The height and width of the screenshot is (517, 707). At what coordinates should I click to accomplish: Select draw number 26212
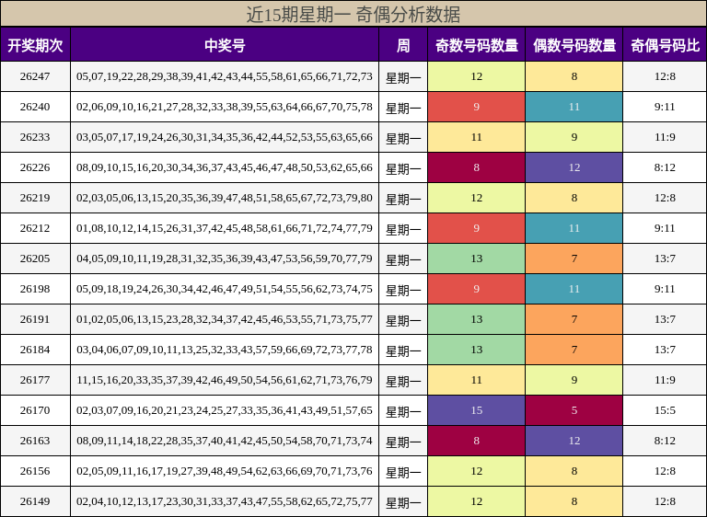pyautogui.click(x=35, y=228)
